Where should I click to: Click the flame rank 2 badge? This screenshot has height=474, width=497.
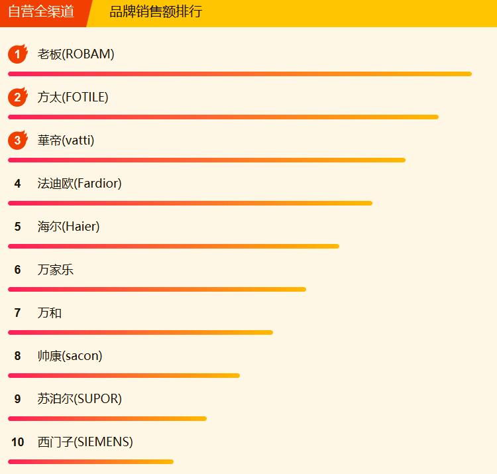point(18,97)
